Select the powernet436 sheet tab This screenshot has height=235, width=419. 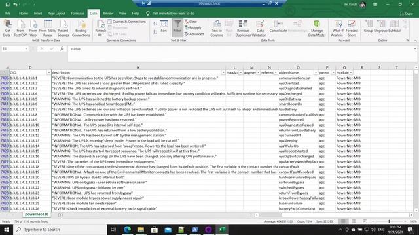tap(37, 215)
